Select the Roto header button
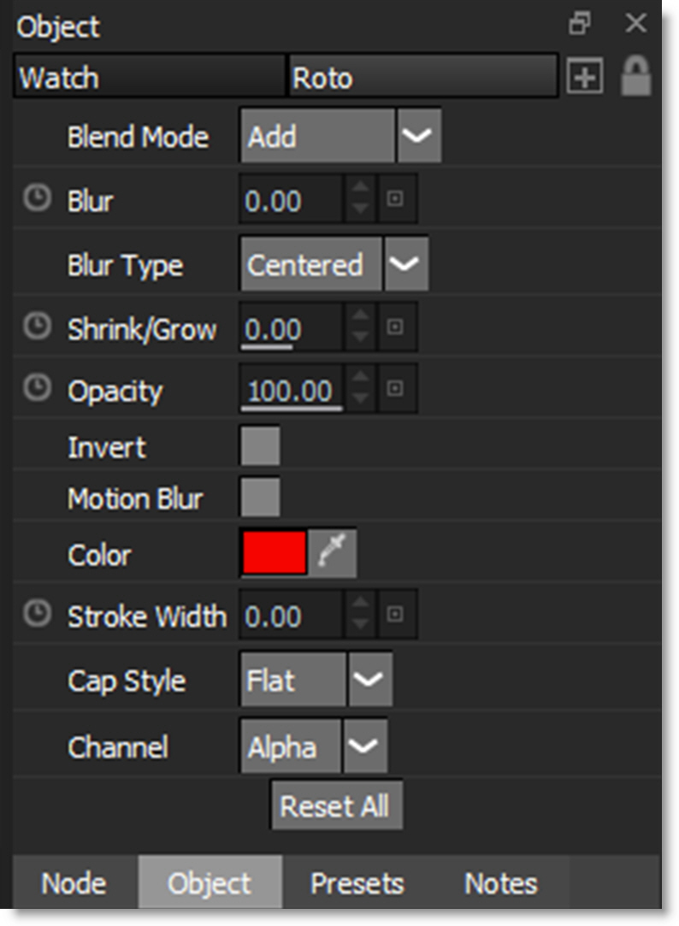 tap(422, 79)
